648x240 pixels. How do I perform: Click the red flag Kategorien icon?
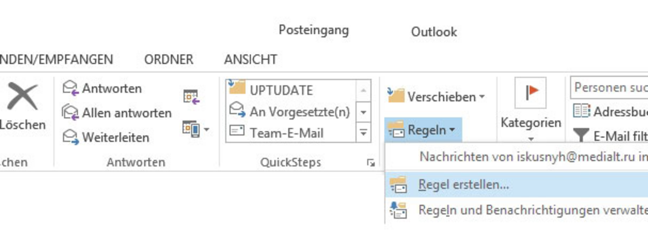point(531,93)
